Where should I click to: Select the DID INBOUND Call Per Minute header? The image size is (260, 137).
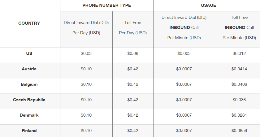(184, 27)
